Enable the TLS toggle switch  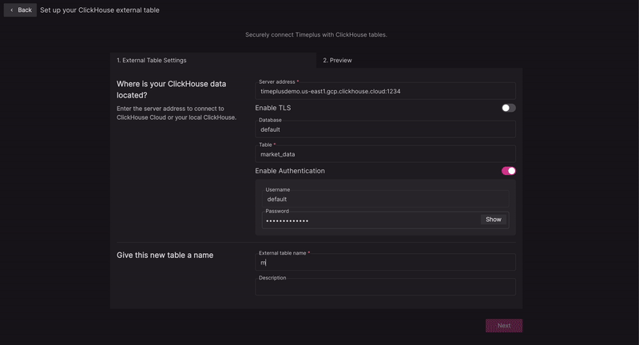pos(508,108)
